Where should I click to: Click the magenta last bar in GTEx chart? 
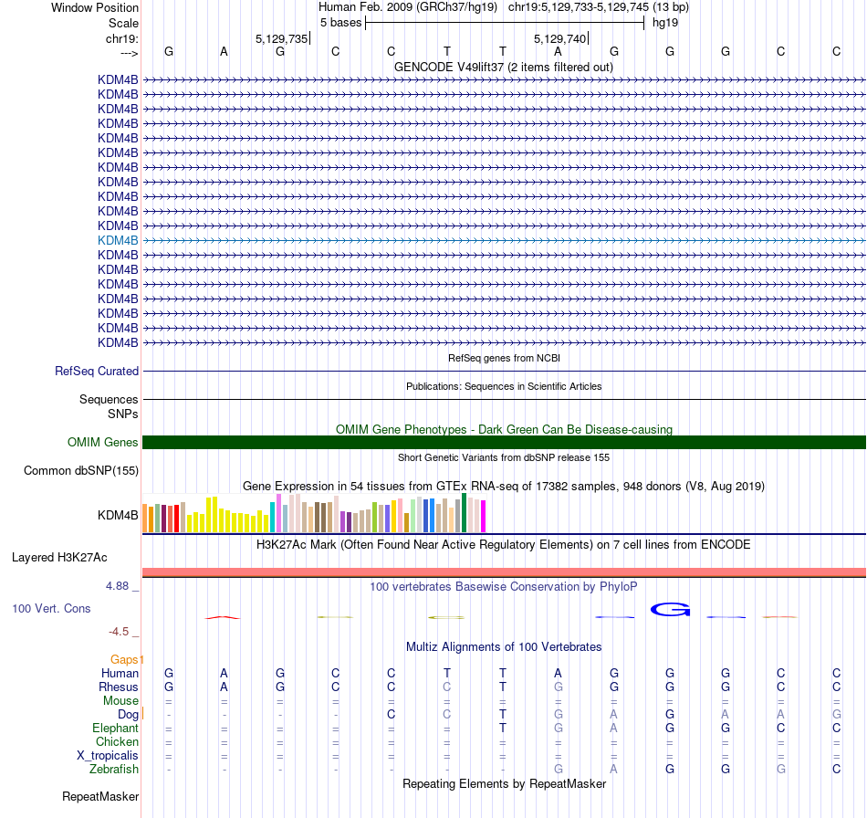484,517
